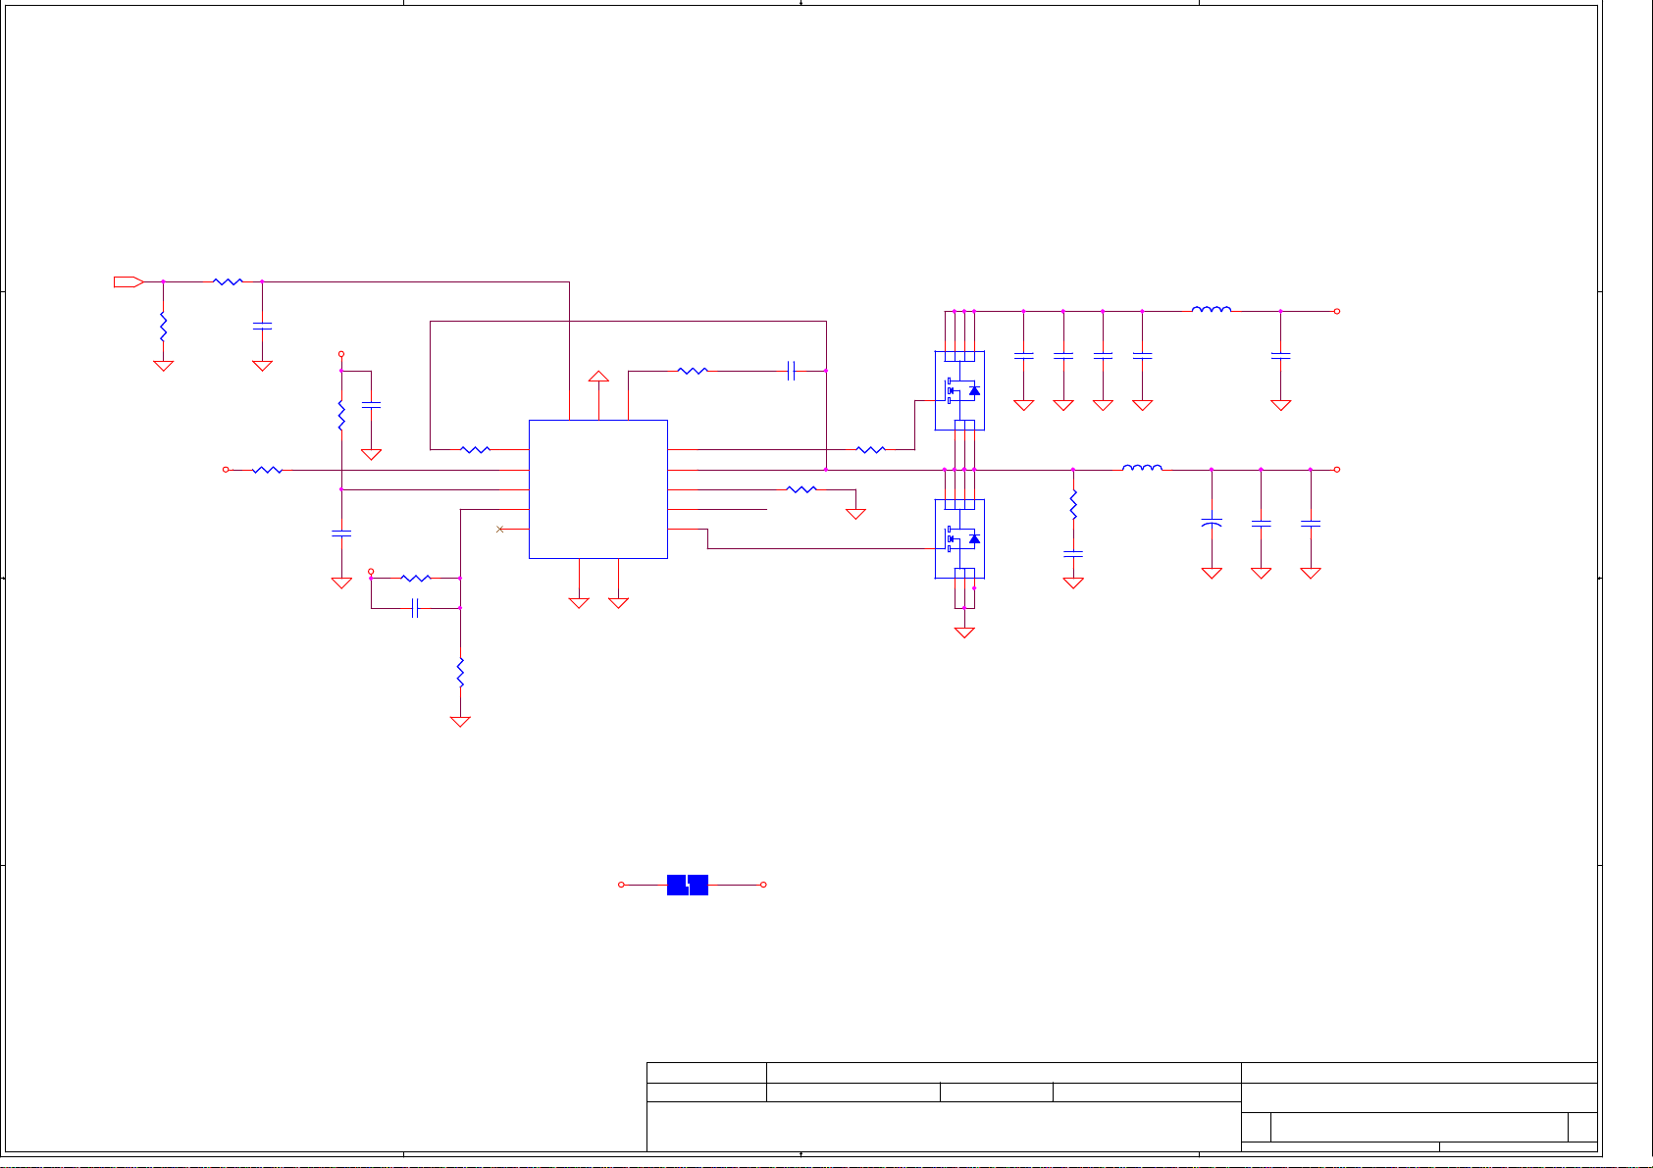
Task: Select the horizontal bootstrap capacitor above the IC
Action: 793,371
